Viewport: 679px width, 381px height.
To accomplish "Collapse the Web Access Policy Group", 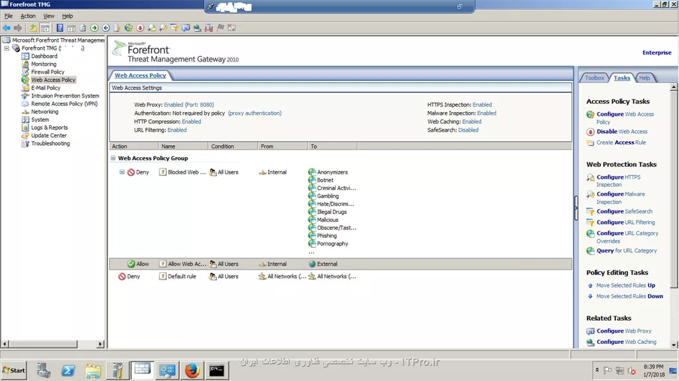I will point(113,158).
